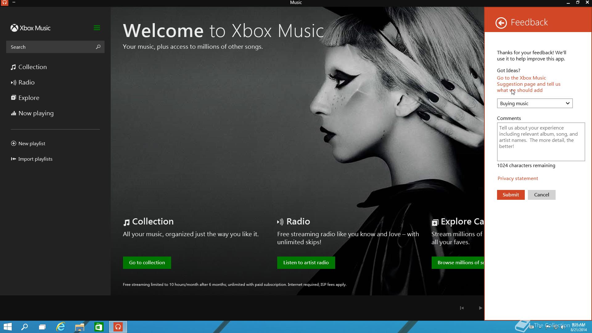Click the Collection section heading

click(x=148, y=221)
